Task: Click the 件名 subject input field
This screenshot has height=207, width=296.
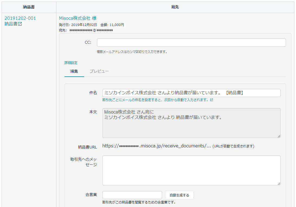Action: click(191, 93)
